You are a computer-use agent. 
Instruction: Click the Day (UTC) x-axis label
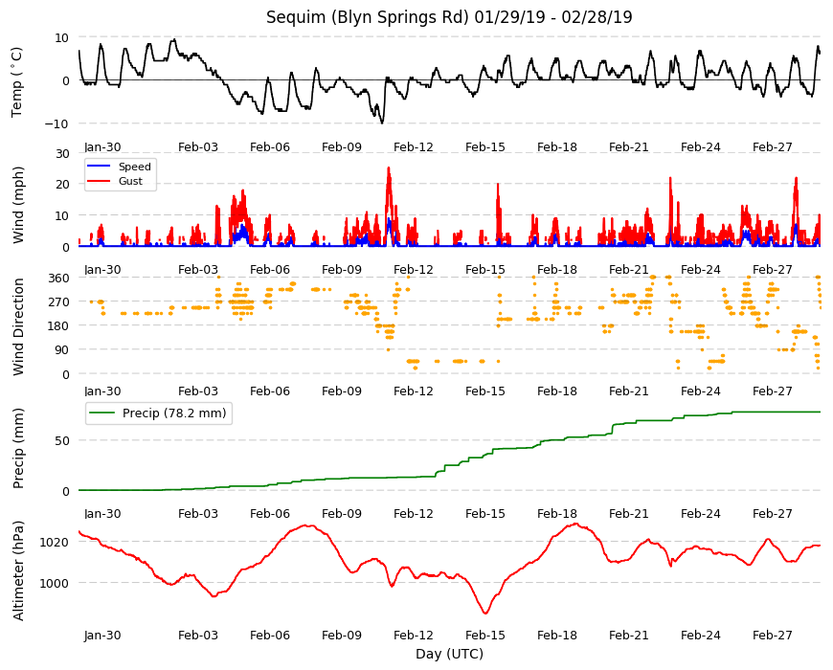coord(449,654)
